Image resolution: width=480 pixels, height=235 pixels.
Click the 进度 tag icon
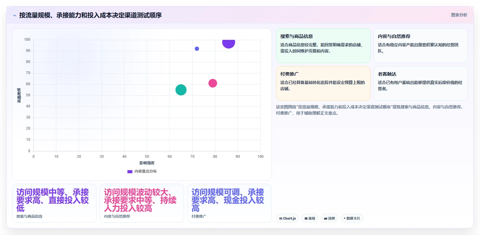326,218
